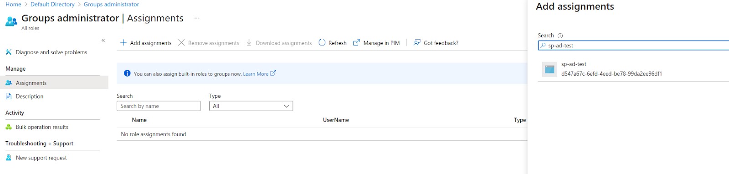This screenshot has height=174, width=729.
Task: Sort by the Name column header
Action: tap(139, 120)
